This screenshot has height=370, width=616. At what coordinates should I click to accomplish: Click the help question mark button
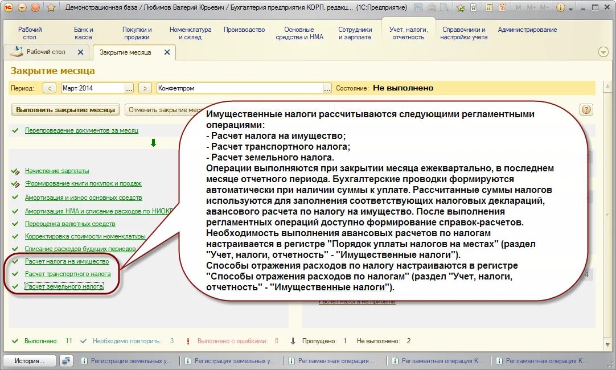586,110
